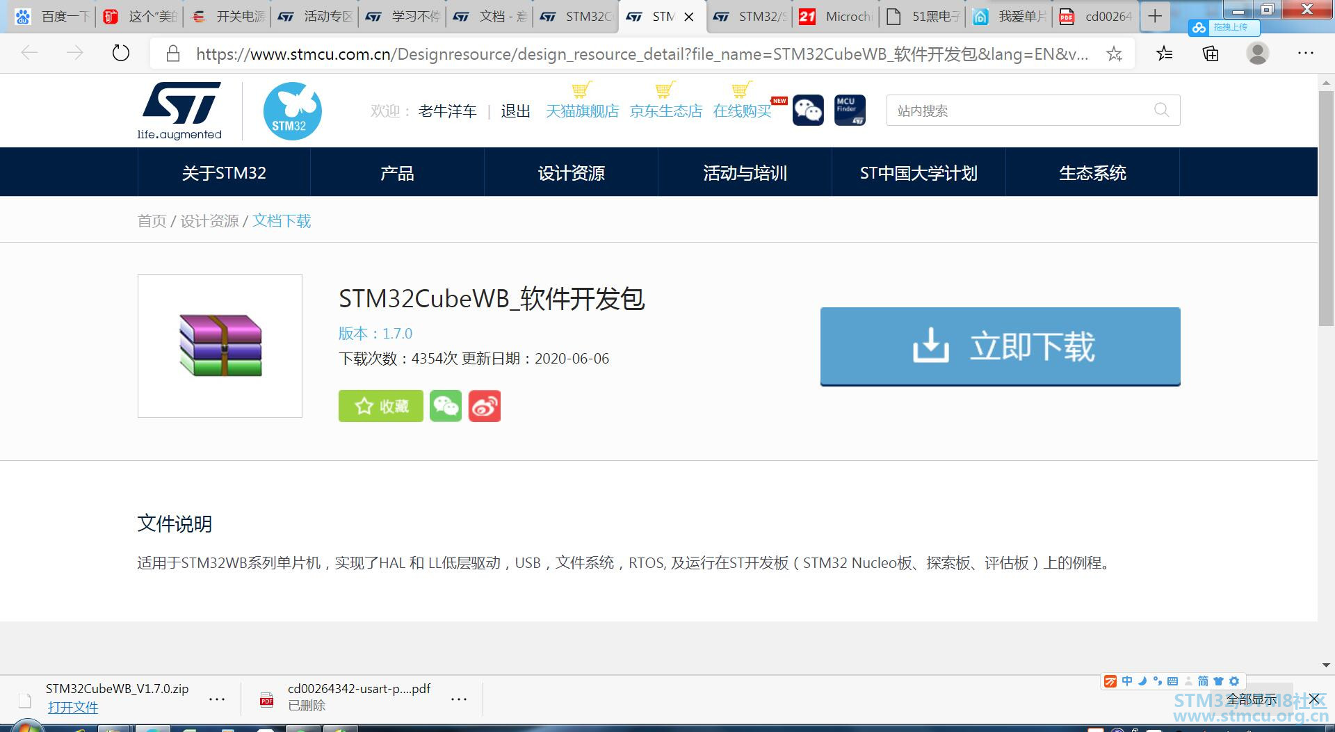Switch to the 我爱单片 tab
This screenshot has height=732, width=1335.
(x=1010, y=17)
